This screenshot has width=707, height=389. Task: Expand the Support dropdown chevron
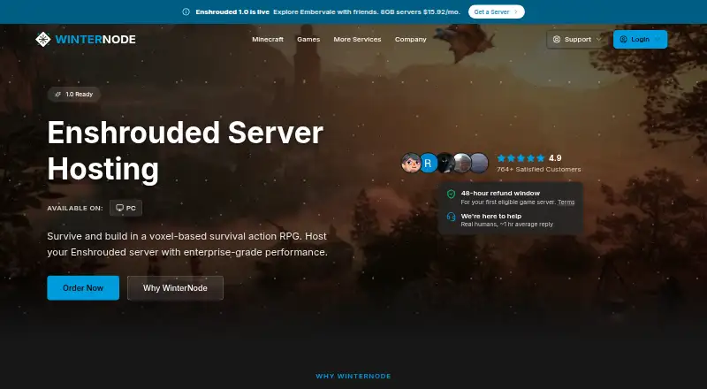coord(599,39)
